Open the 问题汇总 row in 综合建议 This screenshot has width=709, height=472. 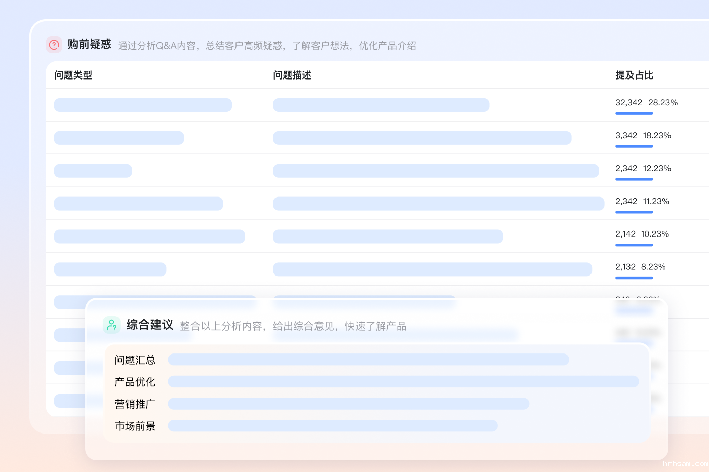pyautogui.click(x=135, y=360)
